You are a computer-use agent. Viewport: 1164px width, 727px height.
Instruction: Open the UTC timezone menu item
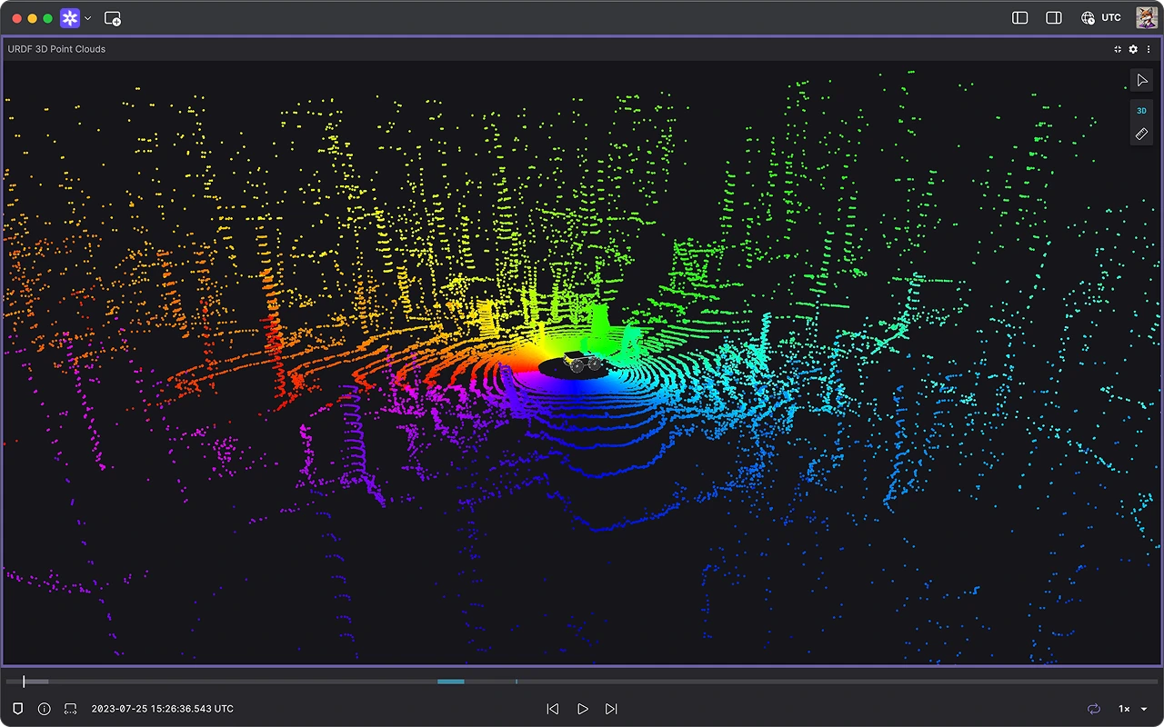[1101, 17]
